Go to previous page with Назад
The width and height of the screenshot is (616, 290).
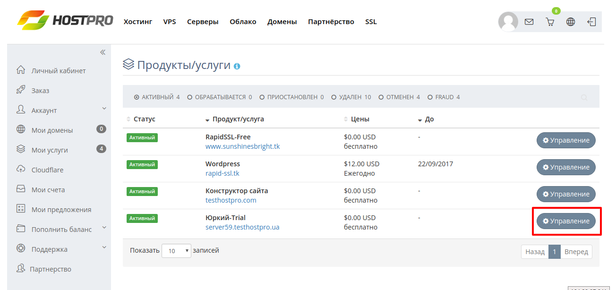535,252
